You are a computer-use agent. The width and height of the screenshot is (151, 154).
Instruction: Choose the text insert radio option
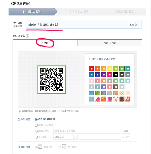pos(36,137)
